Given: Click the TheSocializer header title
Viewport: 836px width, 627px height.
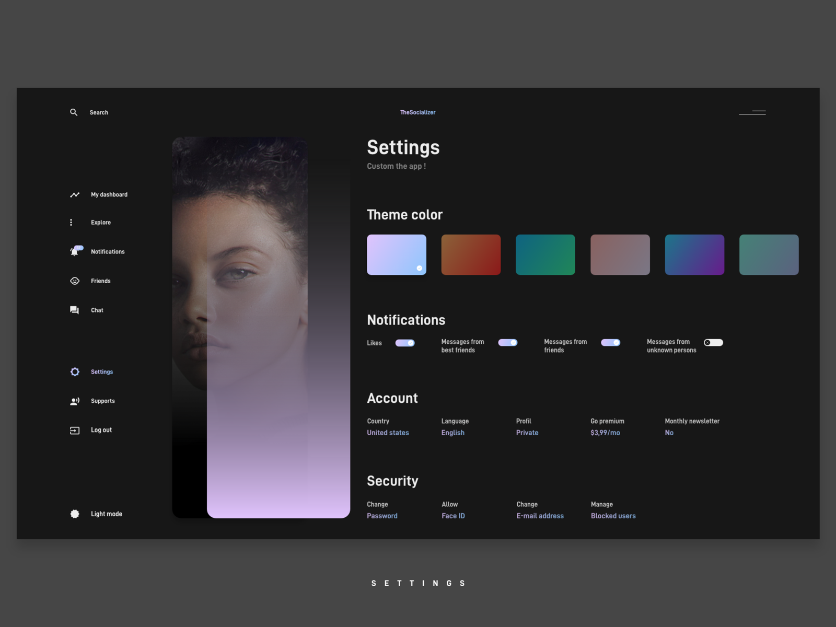Looking at the screenshot, I should [418, 112].
